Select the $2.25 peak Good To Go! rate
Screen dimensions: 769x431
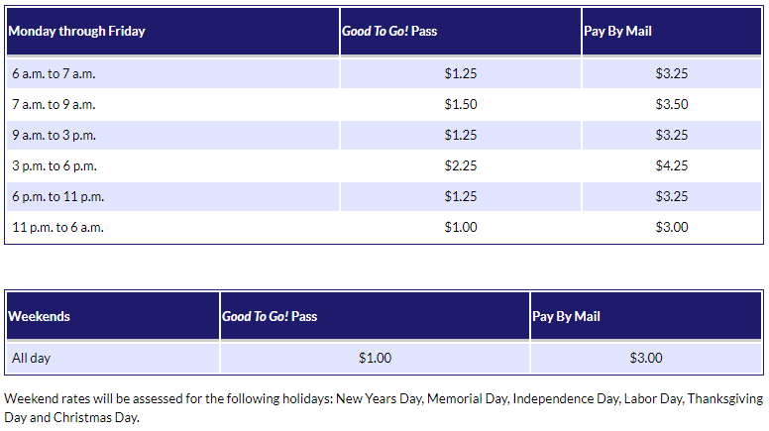(x=461, y=165)
